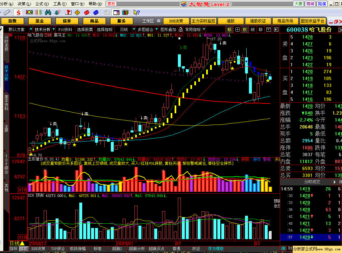Open the window layout icon
The image size is (342, 253).
click(x=116, y=13)
